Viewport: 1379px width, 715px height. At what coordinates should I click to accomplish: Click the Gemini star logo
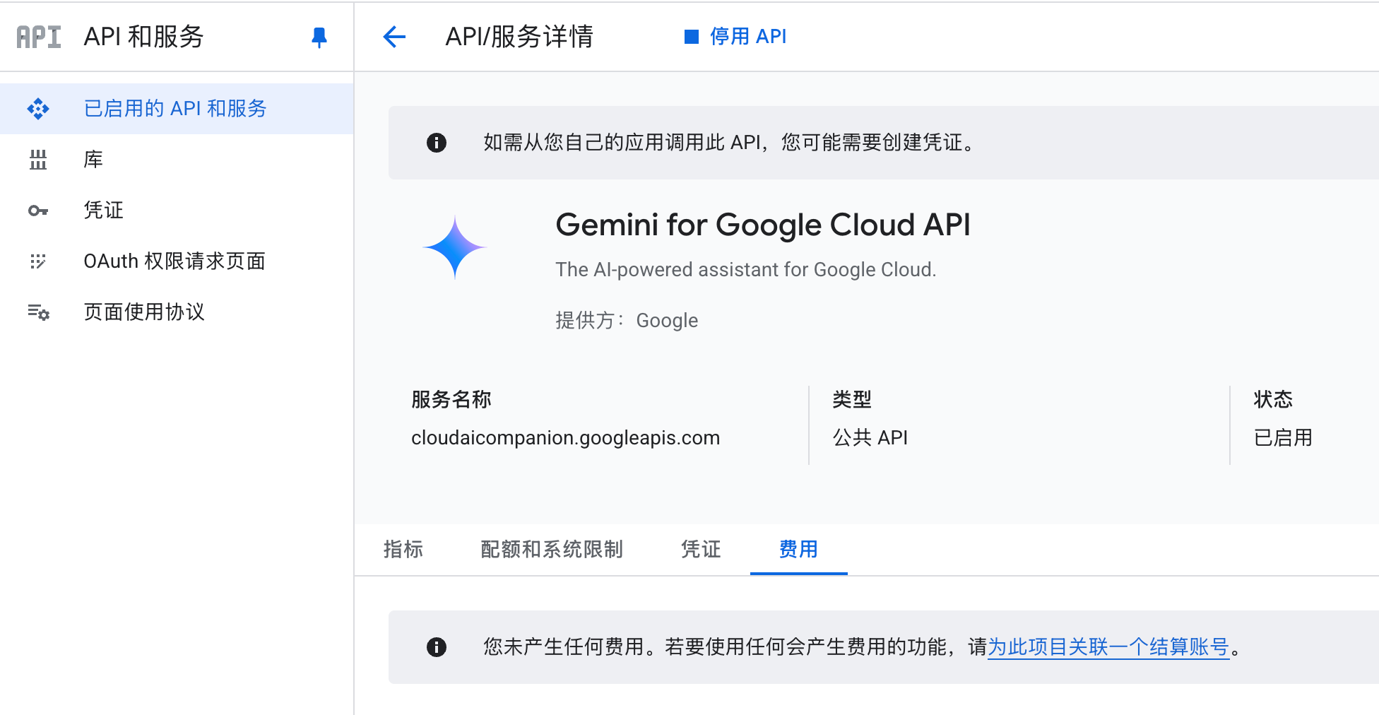tap(454, 247)
